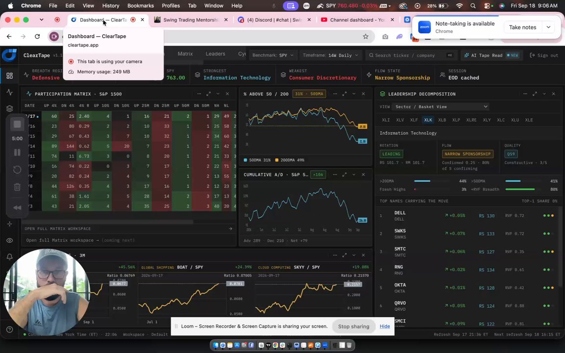The image size is (565, 353).
Task: Open the dashboard grid icon in sidebar
Action: (10, 76)
